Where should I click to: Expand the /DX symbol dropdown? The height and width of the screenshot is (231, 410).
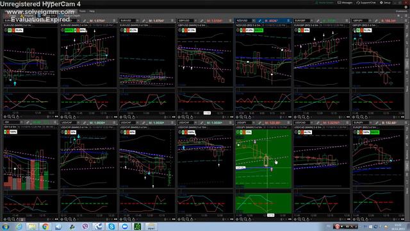[21, 123]
